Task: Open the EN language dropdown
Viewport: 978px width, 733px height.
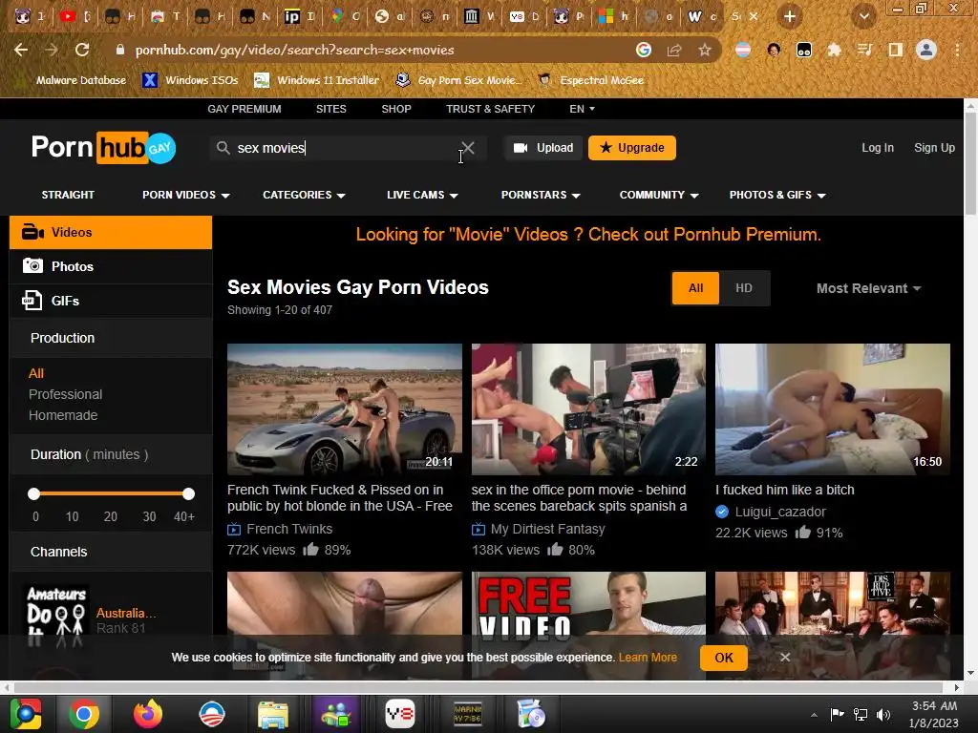Action: 582,109
